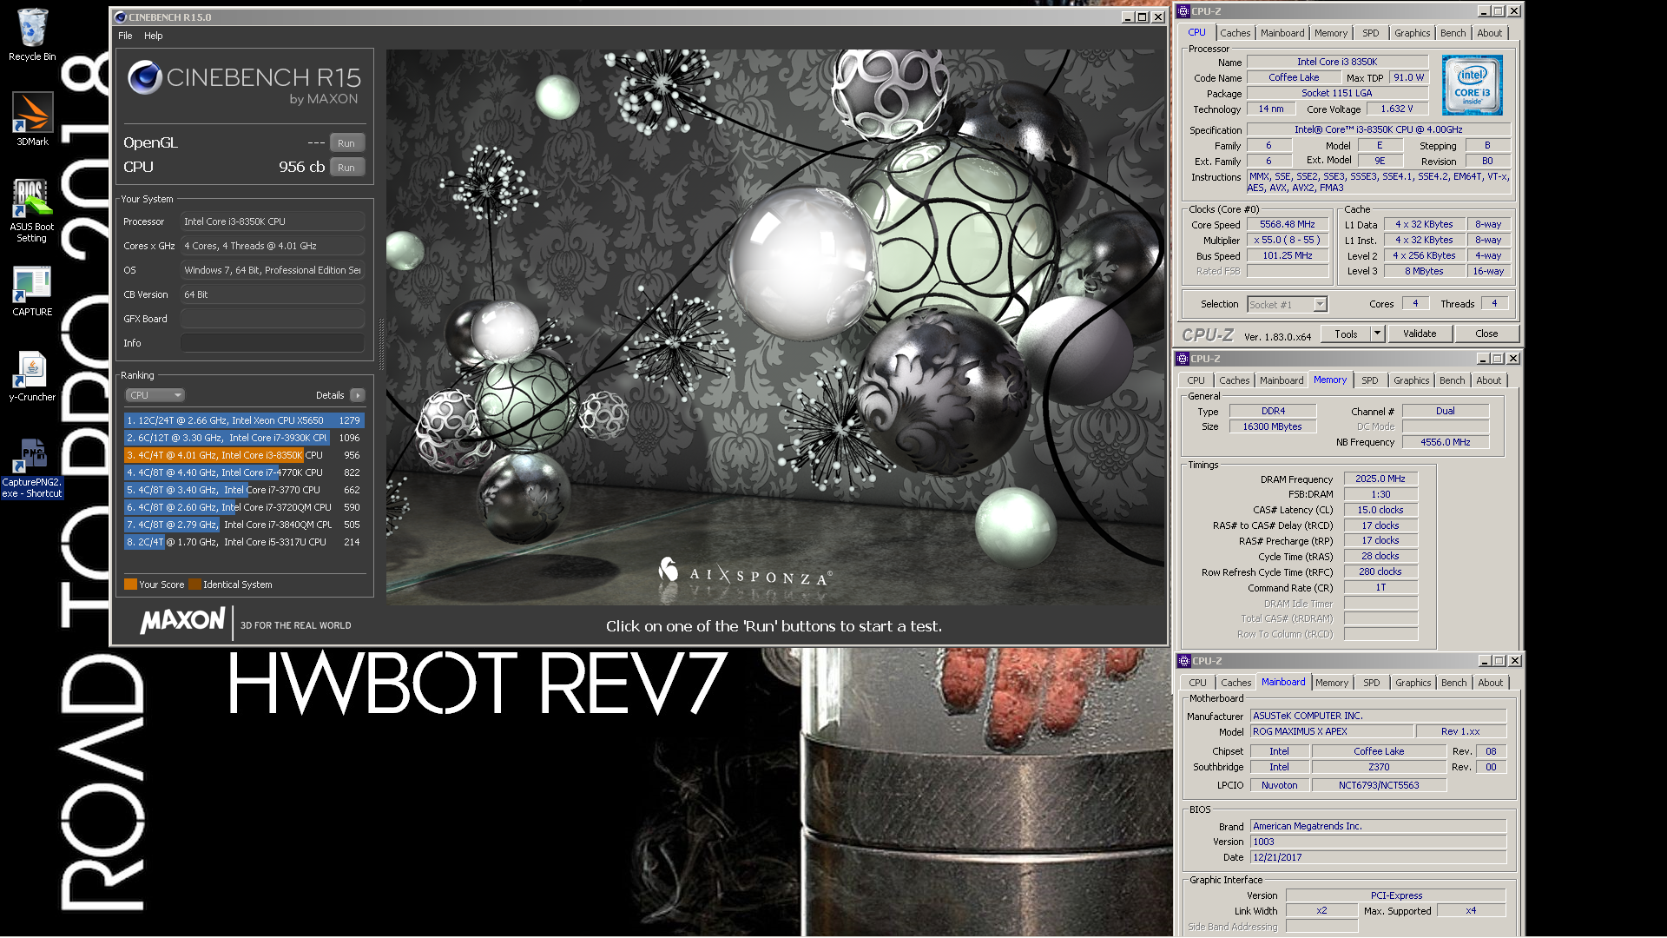The height and width of the screenshot is (938, 1667).
Task: Click the top CPU-Z window title icon
Action: 1183,11
